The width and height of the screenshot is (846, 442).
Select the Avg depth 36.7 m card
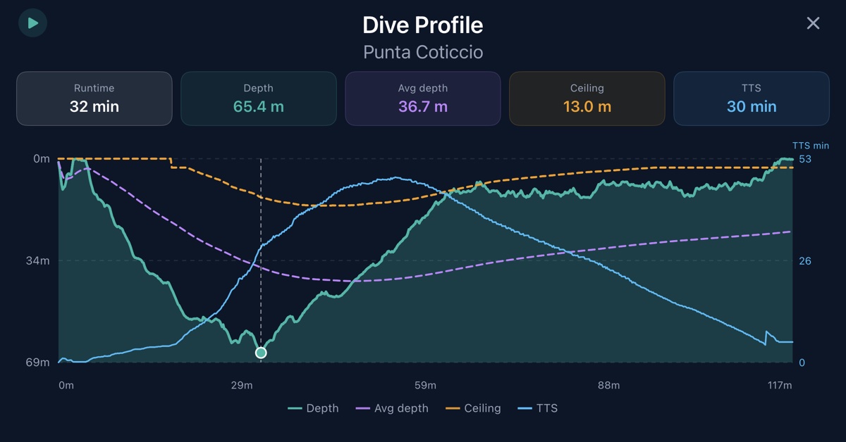click(423, 99)
